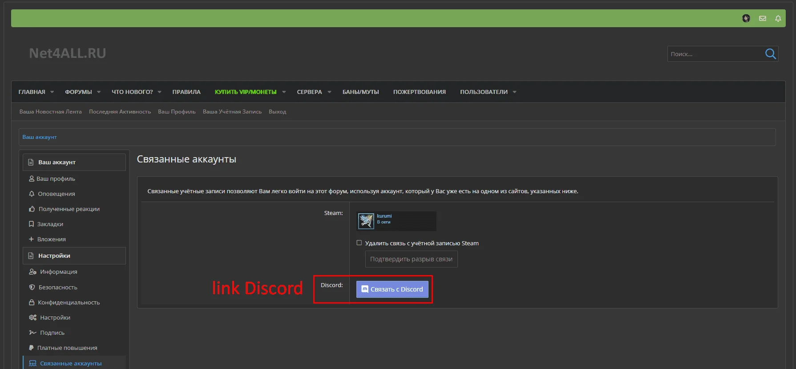Open Закладки bookmark sidebar item
The image size is (796, 369).
[50, 224]
